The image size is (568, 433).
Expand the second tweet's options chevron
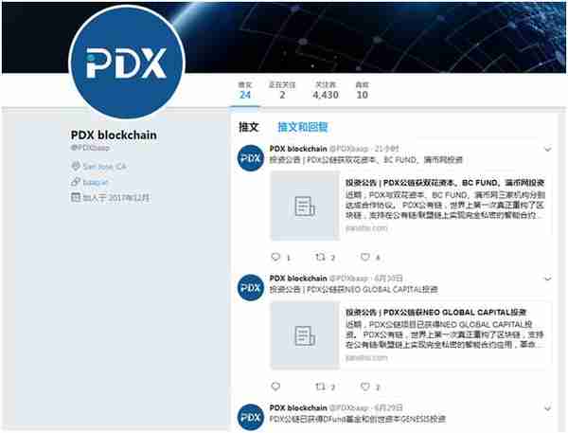548,279
